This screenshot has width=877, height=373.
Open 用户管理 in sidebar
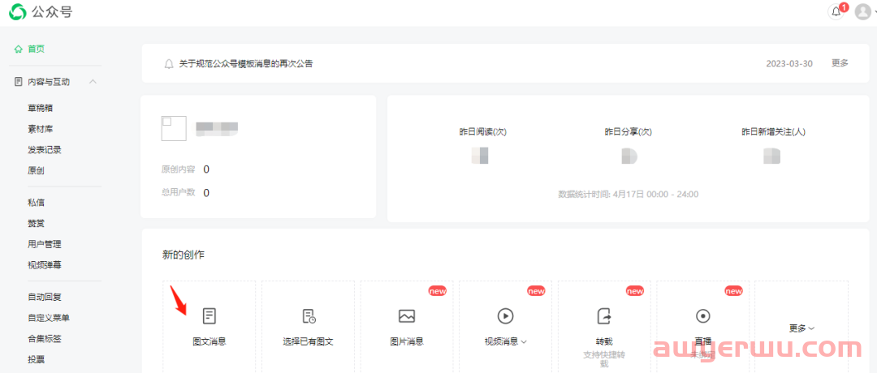[x=45, y=244]
